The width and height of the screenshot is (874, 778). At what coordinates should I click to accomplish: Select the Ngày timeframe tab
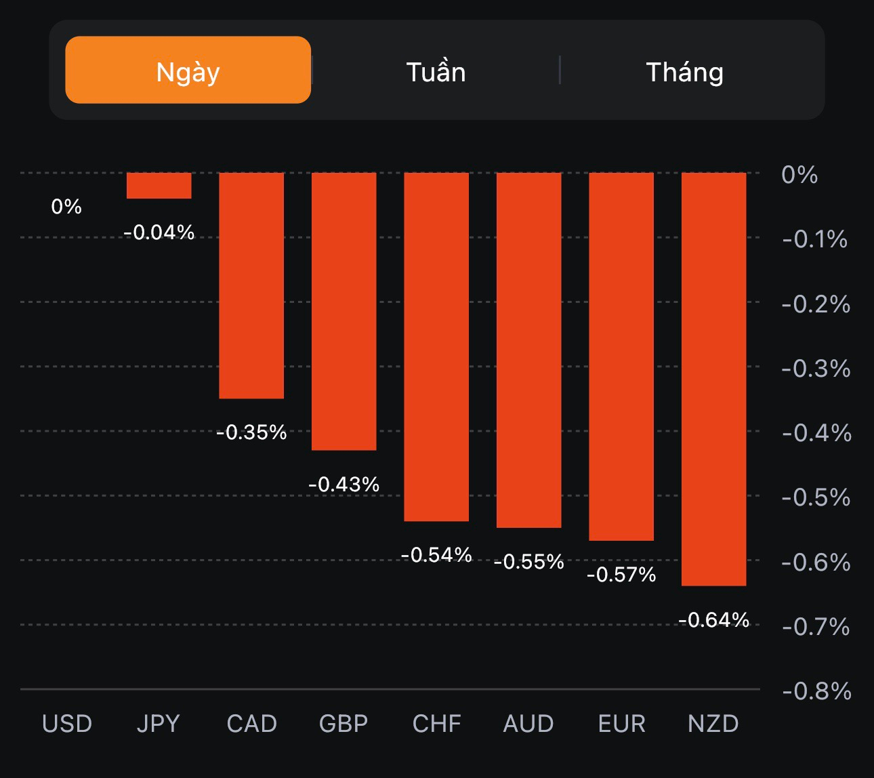(x=188, y=70)
